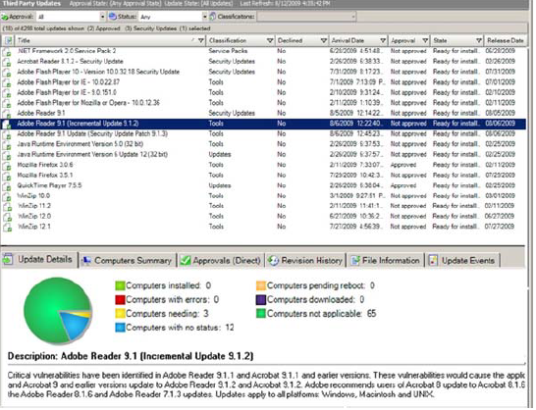This screenshot has height=410, width=536.
Task: Click the yellow Computers needing swatch
Action: tap(120, 314)
